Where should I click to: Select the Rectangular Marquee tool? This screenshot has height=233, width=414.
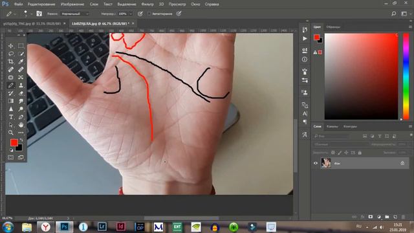click(x=21, y=46)
